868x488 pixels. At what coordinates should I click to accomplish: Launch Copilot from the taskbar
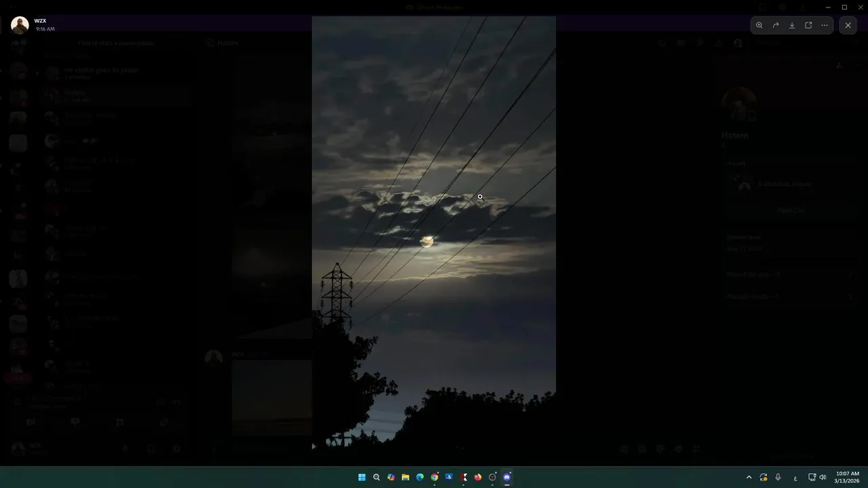[391, 477]
